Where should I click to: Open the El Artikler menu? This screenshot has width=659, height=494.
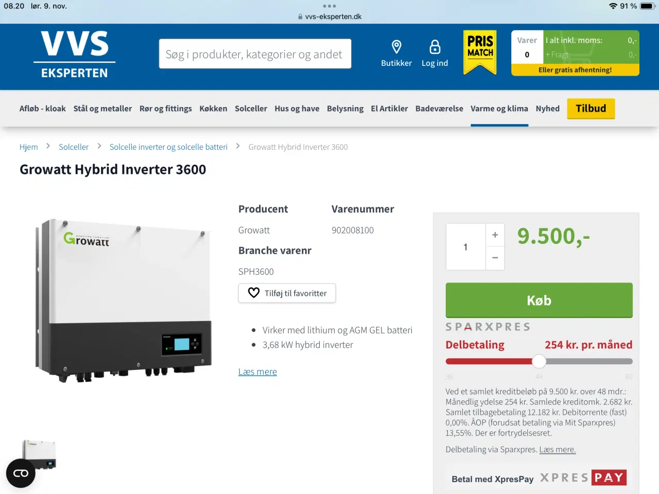pos(389,109)
